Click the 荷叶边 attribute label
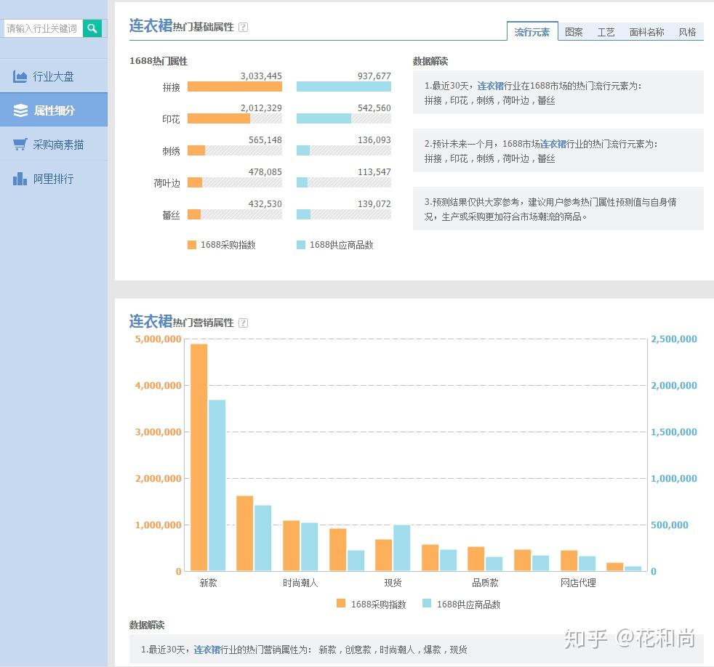 coord(167,183)
